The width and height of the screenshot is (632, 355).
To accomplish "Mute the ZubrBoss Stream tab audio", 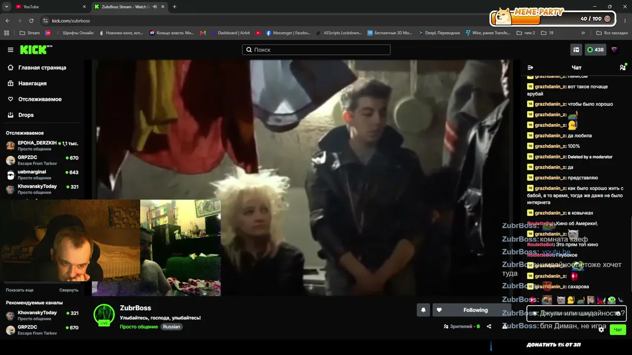I will click(x=155, y=7).
